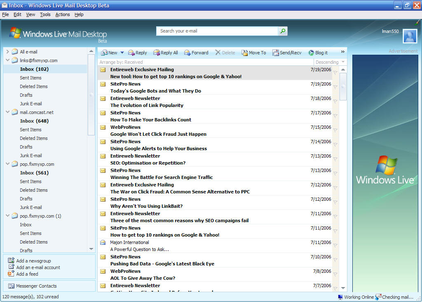Viewport: 422px width, 302px height.
Task: Click envelope icon of Entireweb Exclusive Mailing 7/19
Action: [x=103, y=70]
